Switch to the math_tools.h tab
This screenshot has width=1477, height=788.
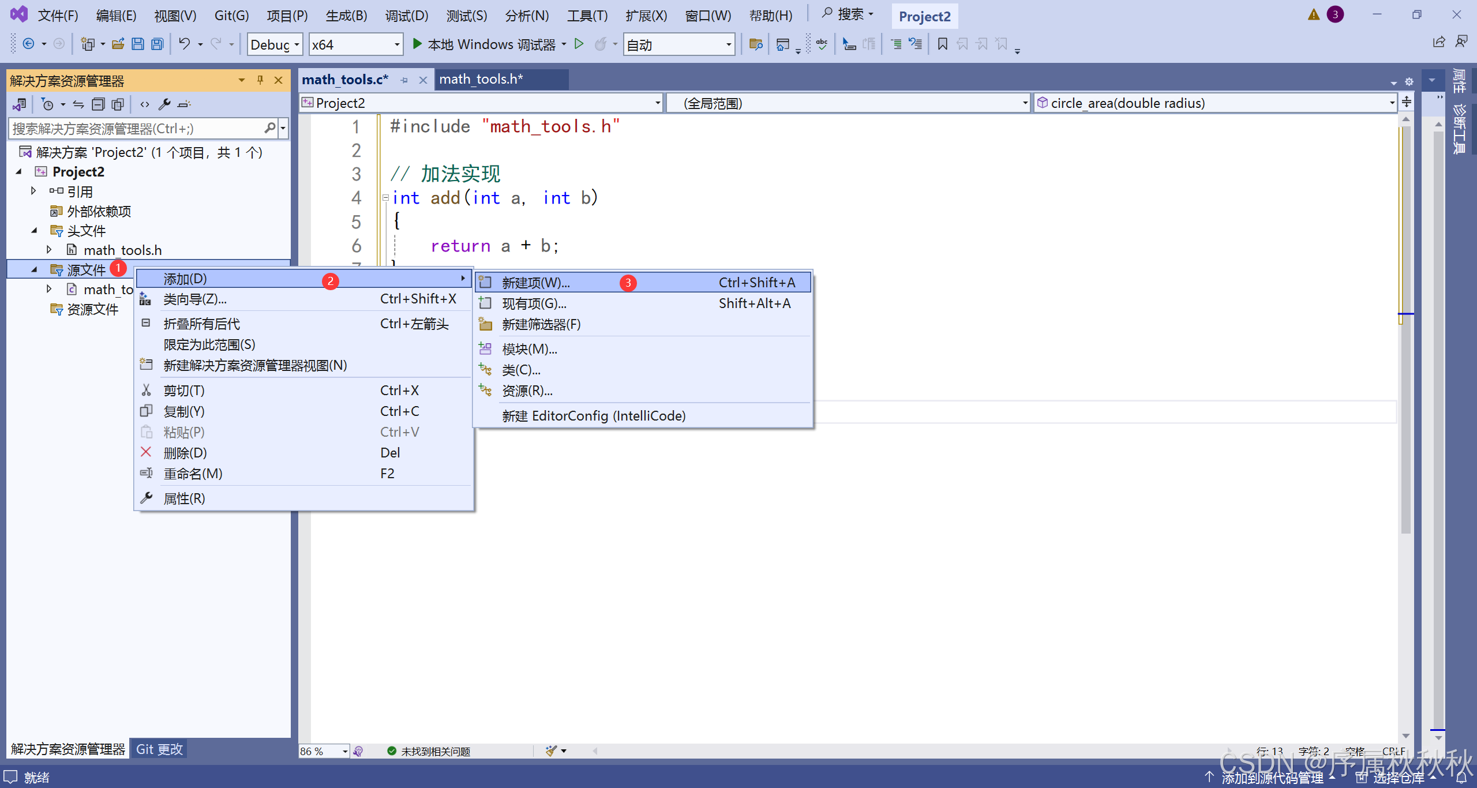(x=481, y=80)
